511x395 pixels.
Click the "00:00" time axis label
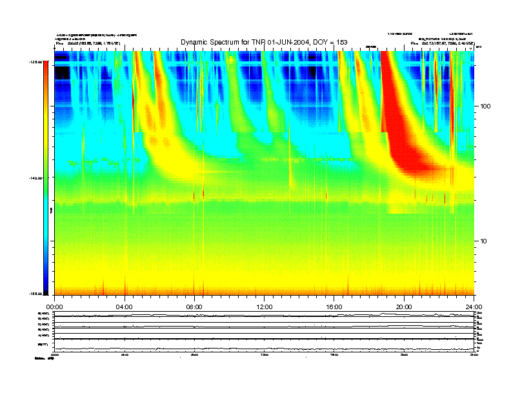(54, 307)
